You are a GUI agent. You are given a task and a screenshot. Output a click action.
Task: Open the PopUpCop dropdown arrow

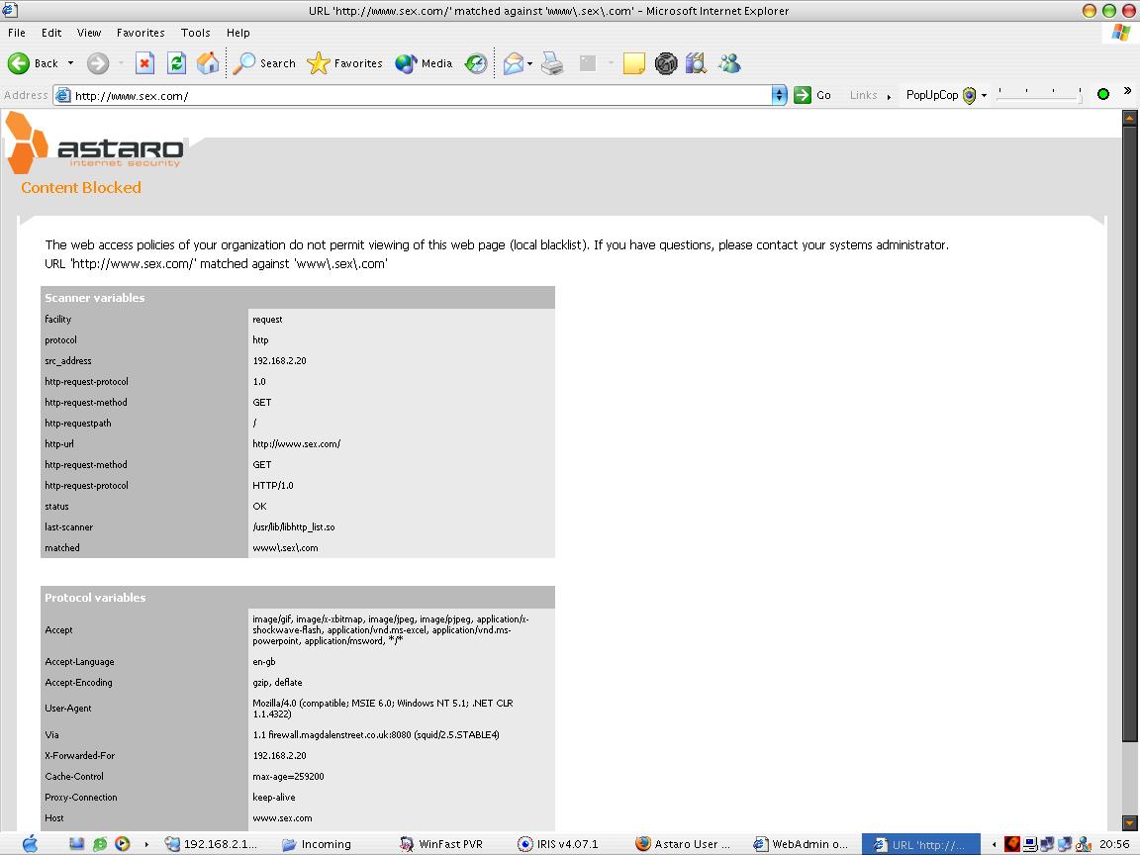tap(984, 95)
